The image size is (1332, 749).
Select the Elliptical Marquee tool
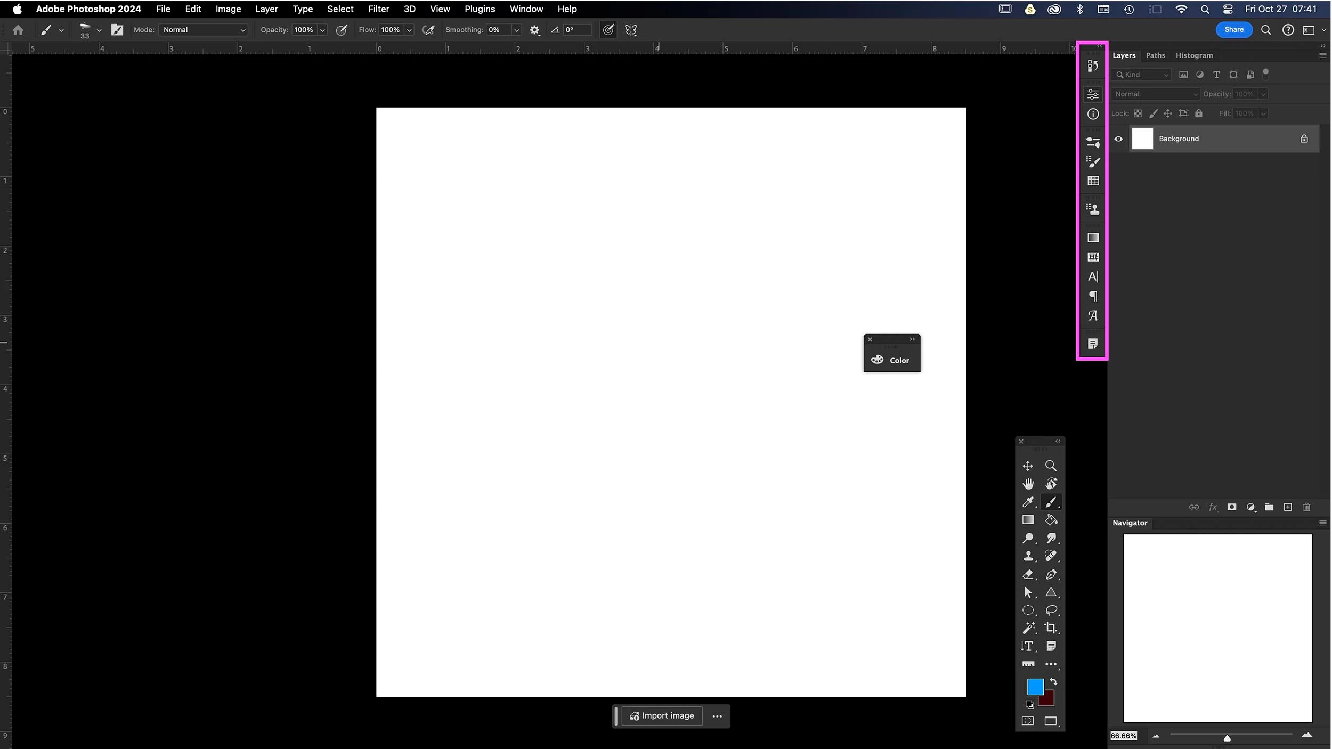(1028, 610)
